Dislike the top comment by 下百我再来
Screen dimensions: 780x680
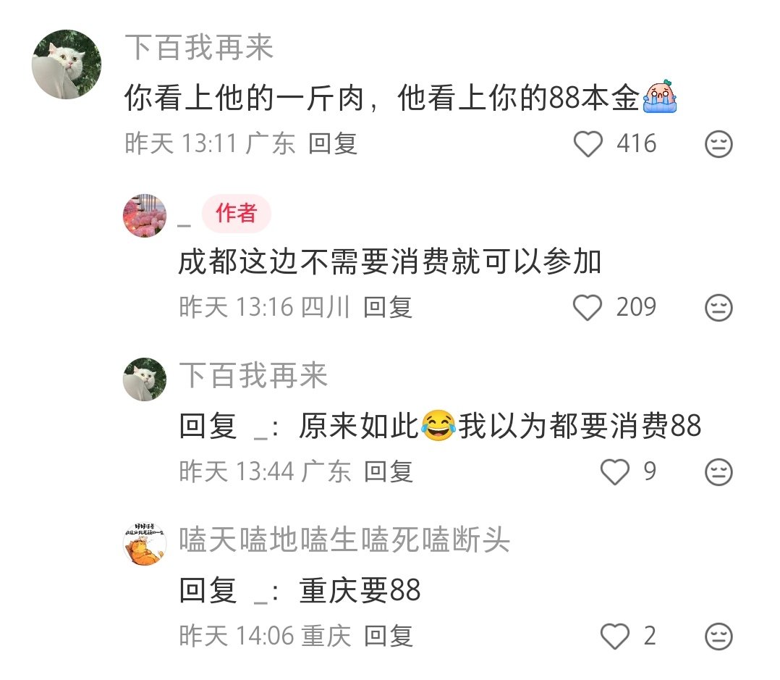718,144
